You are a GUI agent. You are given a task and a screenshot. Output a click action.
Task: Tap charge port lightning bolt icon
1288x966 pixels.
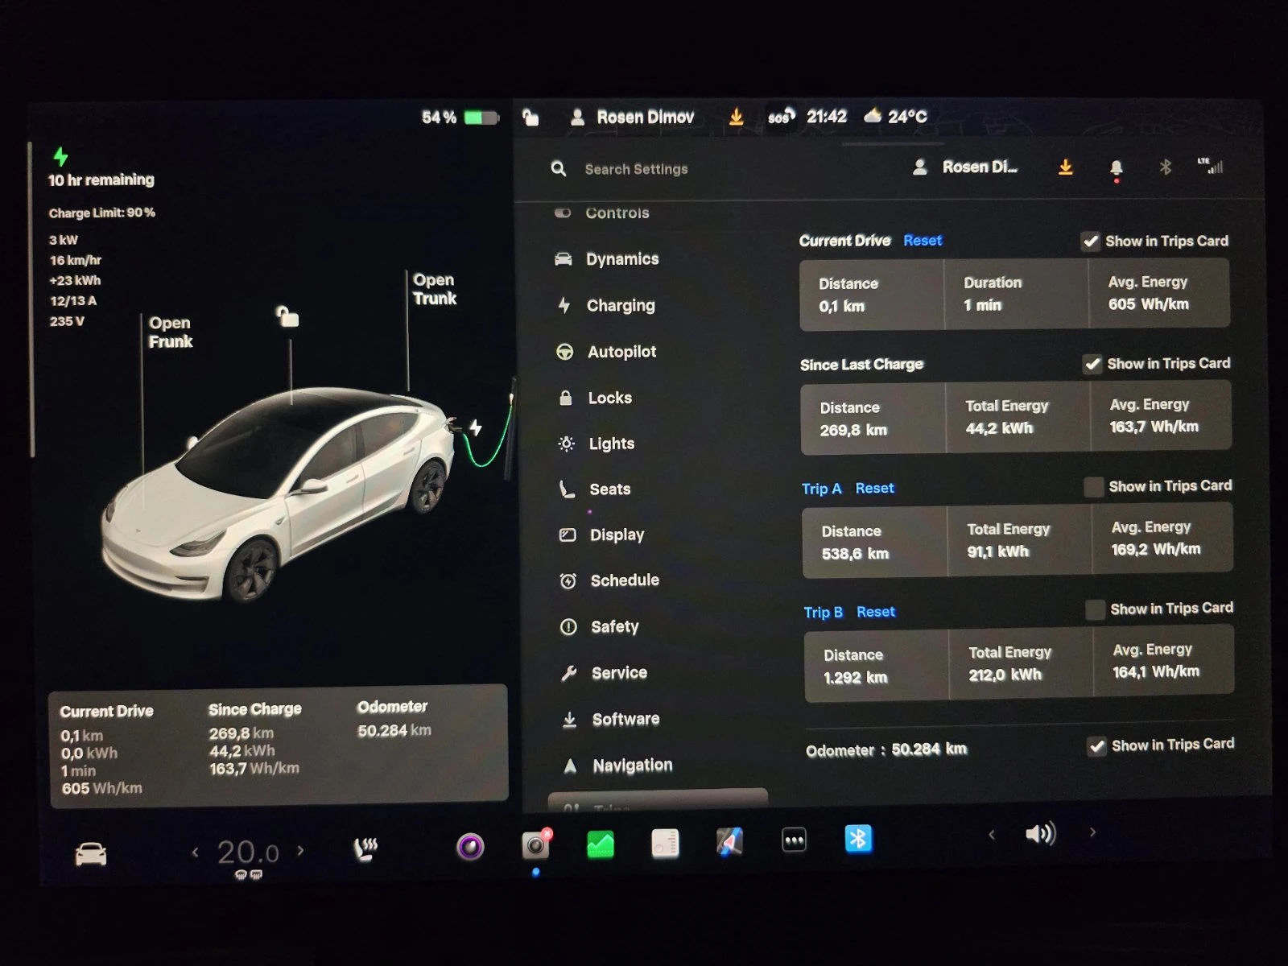click(476, 427)
